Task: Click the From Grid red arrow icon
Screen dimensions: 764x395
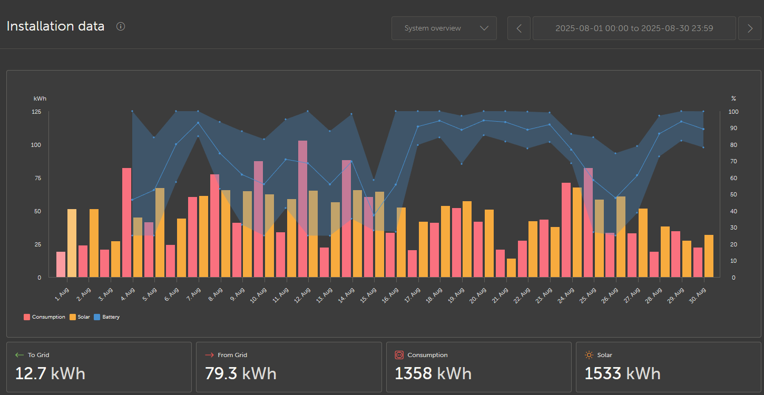Action: tap(209, 355)
